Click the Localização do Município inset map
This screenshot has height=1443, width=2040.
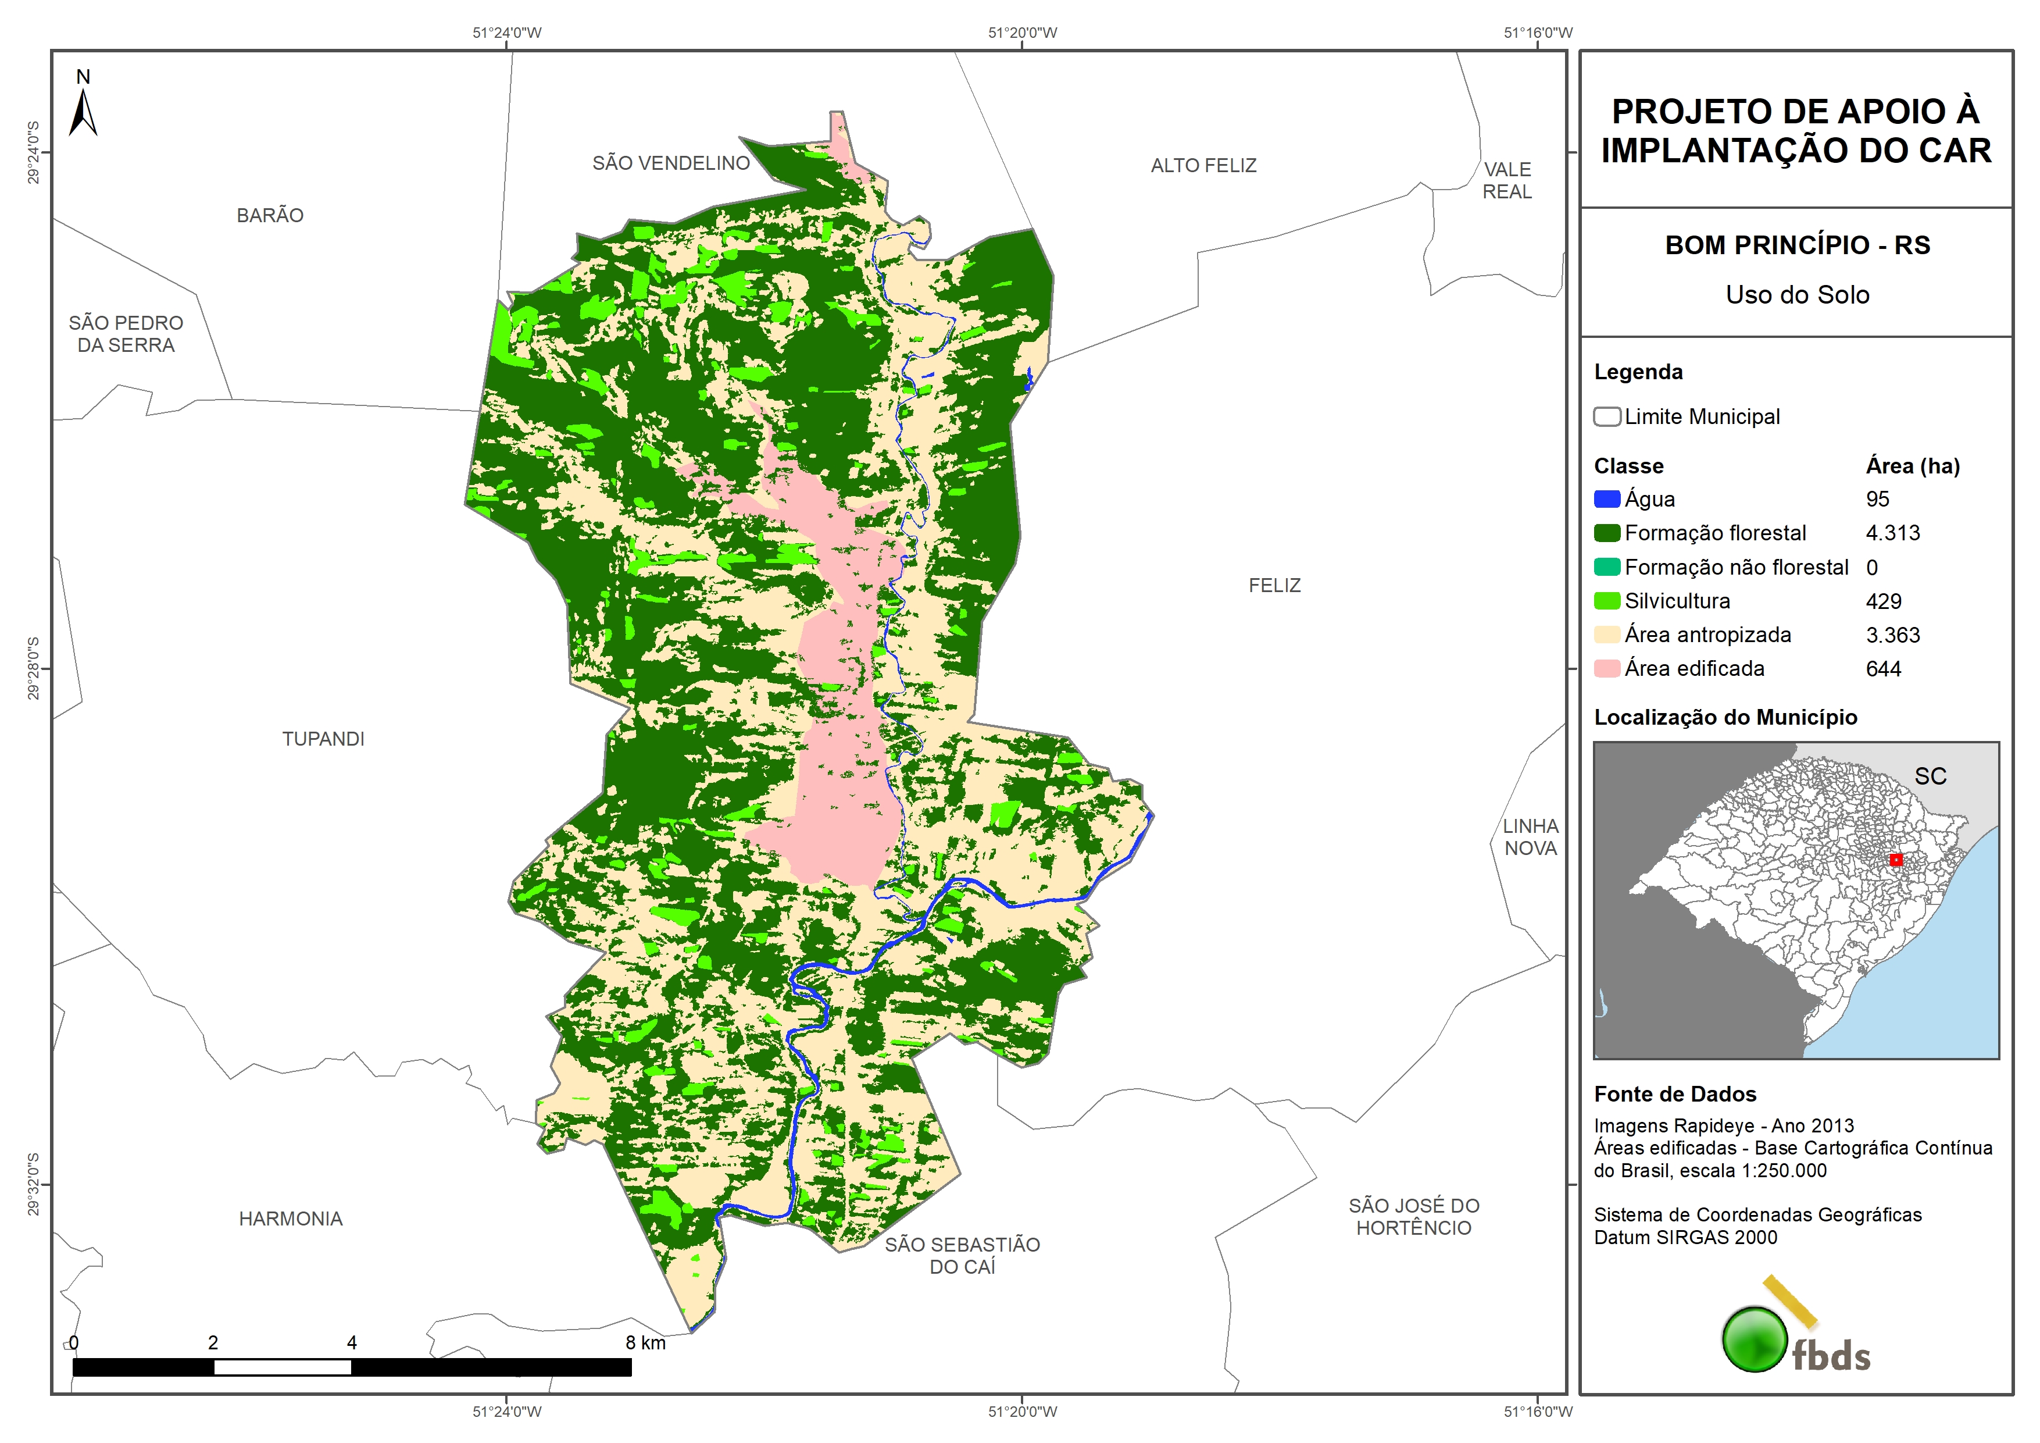tap(1796, 900)
